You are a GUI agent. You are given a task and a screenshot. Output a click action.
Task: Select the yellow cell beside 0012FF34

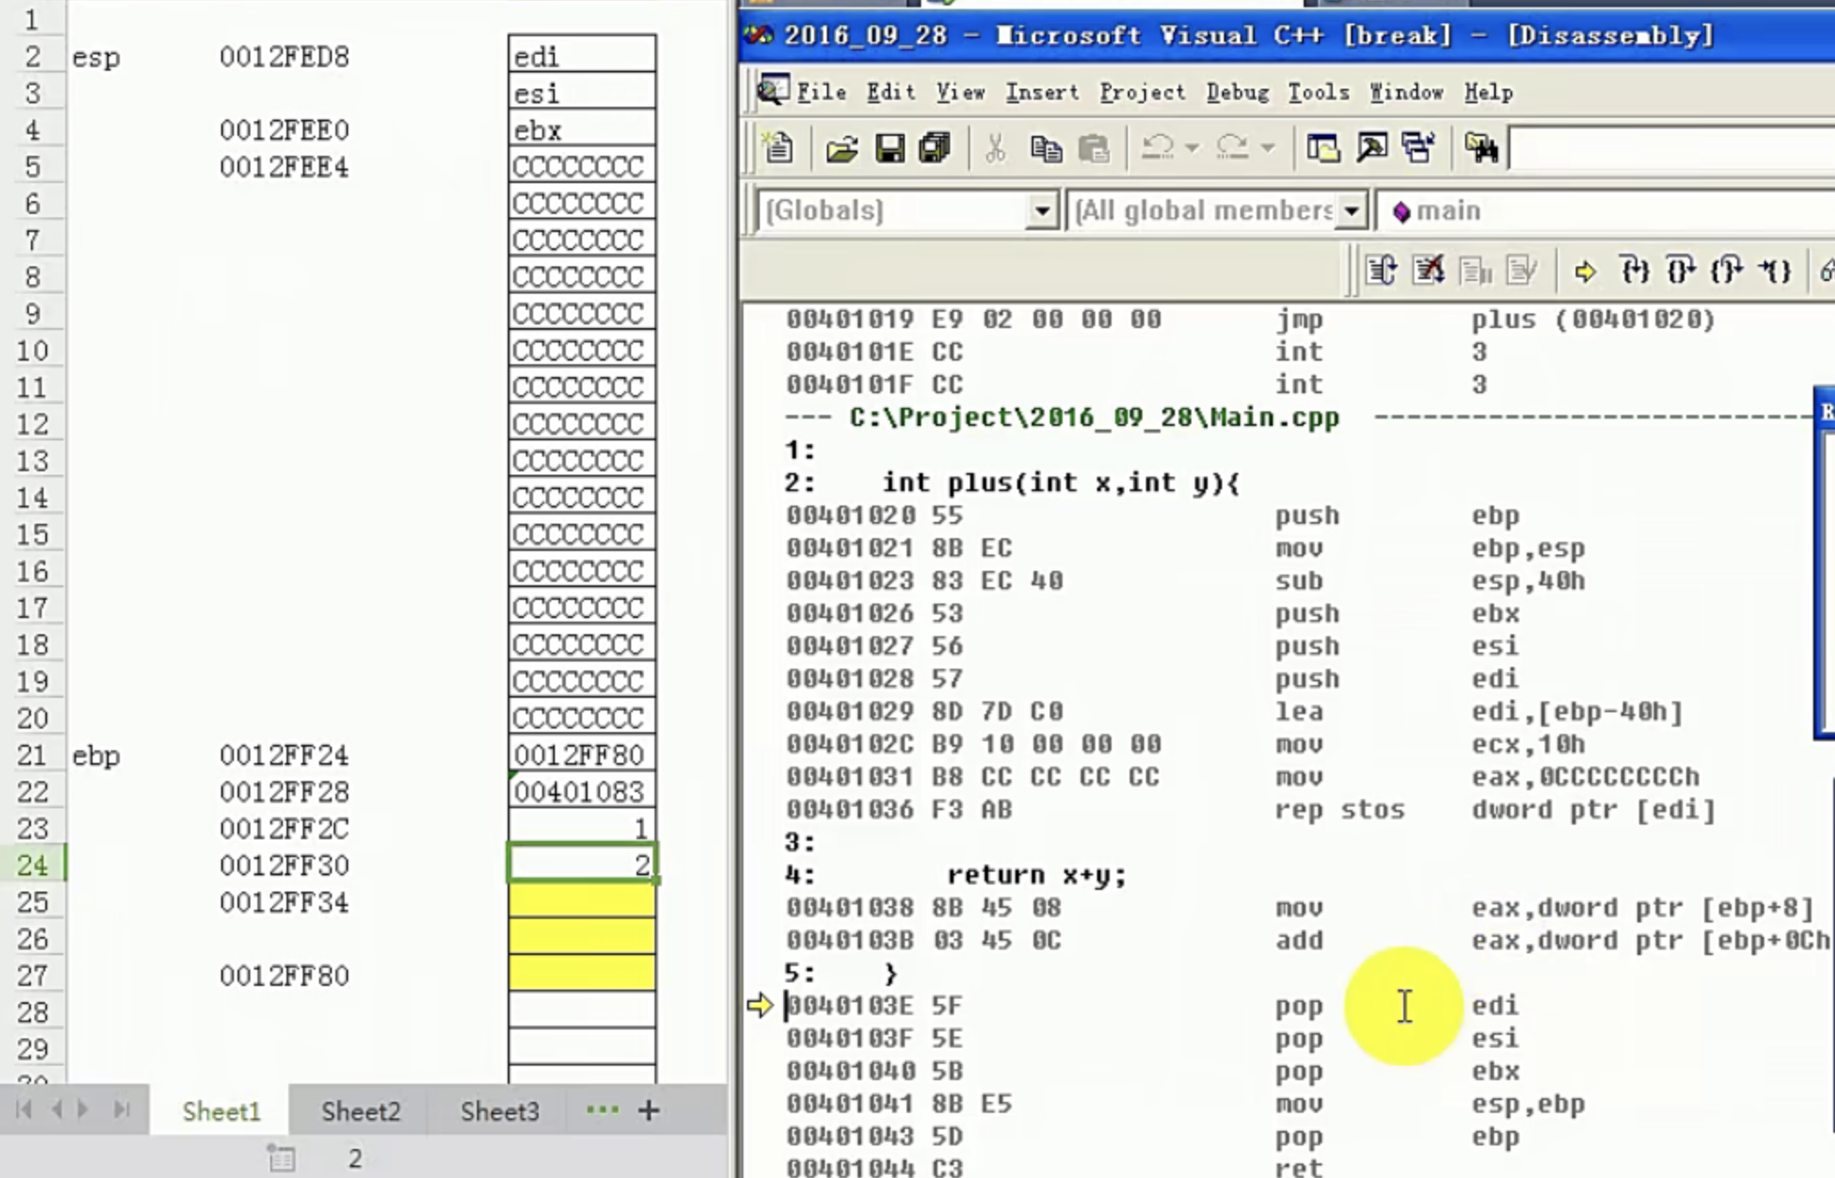(x=581, y=902)
